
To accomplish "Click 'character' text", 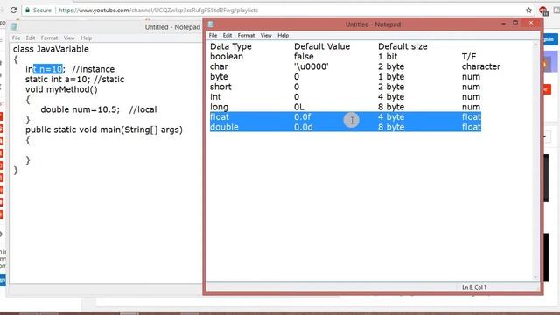I will pos(481,66).
